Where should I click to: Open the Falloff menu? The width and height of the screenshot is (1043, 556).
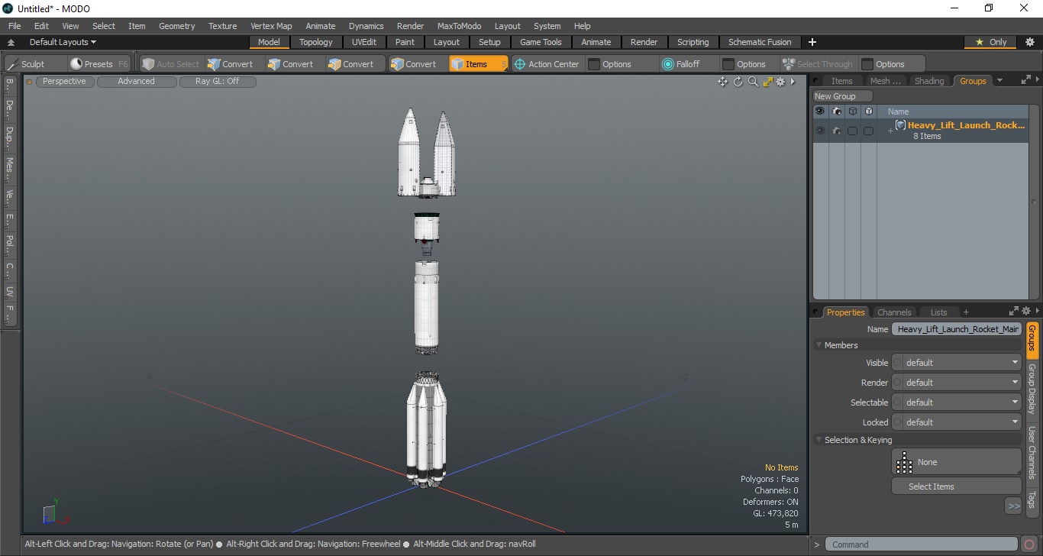681,64
